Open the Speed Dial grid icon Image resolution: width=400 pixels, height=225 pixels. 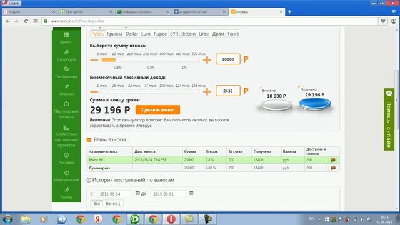(x=36, y=21)
